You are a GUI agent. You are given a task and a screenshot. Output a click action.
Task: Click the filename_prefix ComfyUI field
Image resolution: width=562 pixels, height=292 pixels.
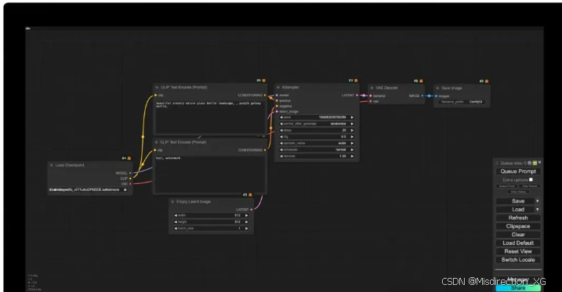pyautogui.click(x=462, y=102)
